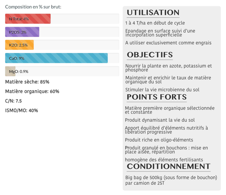226x195 pixels.
Task: Click the 'Matière organique: 60%' text
Action: tap(32, 92)
